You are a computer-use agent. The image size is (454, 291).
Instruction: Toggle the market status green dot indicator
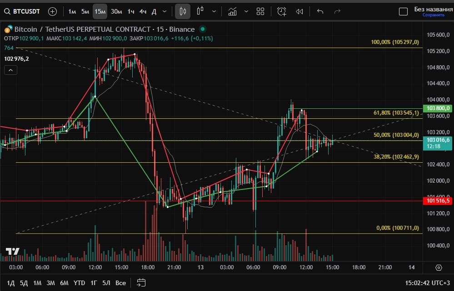click(202, 29)
